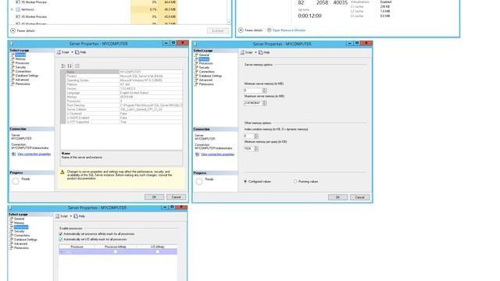
Task: Click the End task button in Task Manager
Action: click(218, 31)
